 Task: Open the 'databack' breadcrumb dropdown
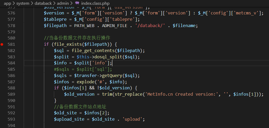point(43,3)
